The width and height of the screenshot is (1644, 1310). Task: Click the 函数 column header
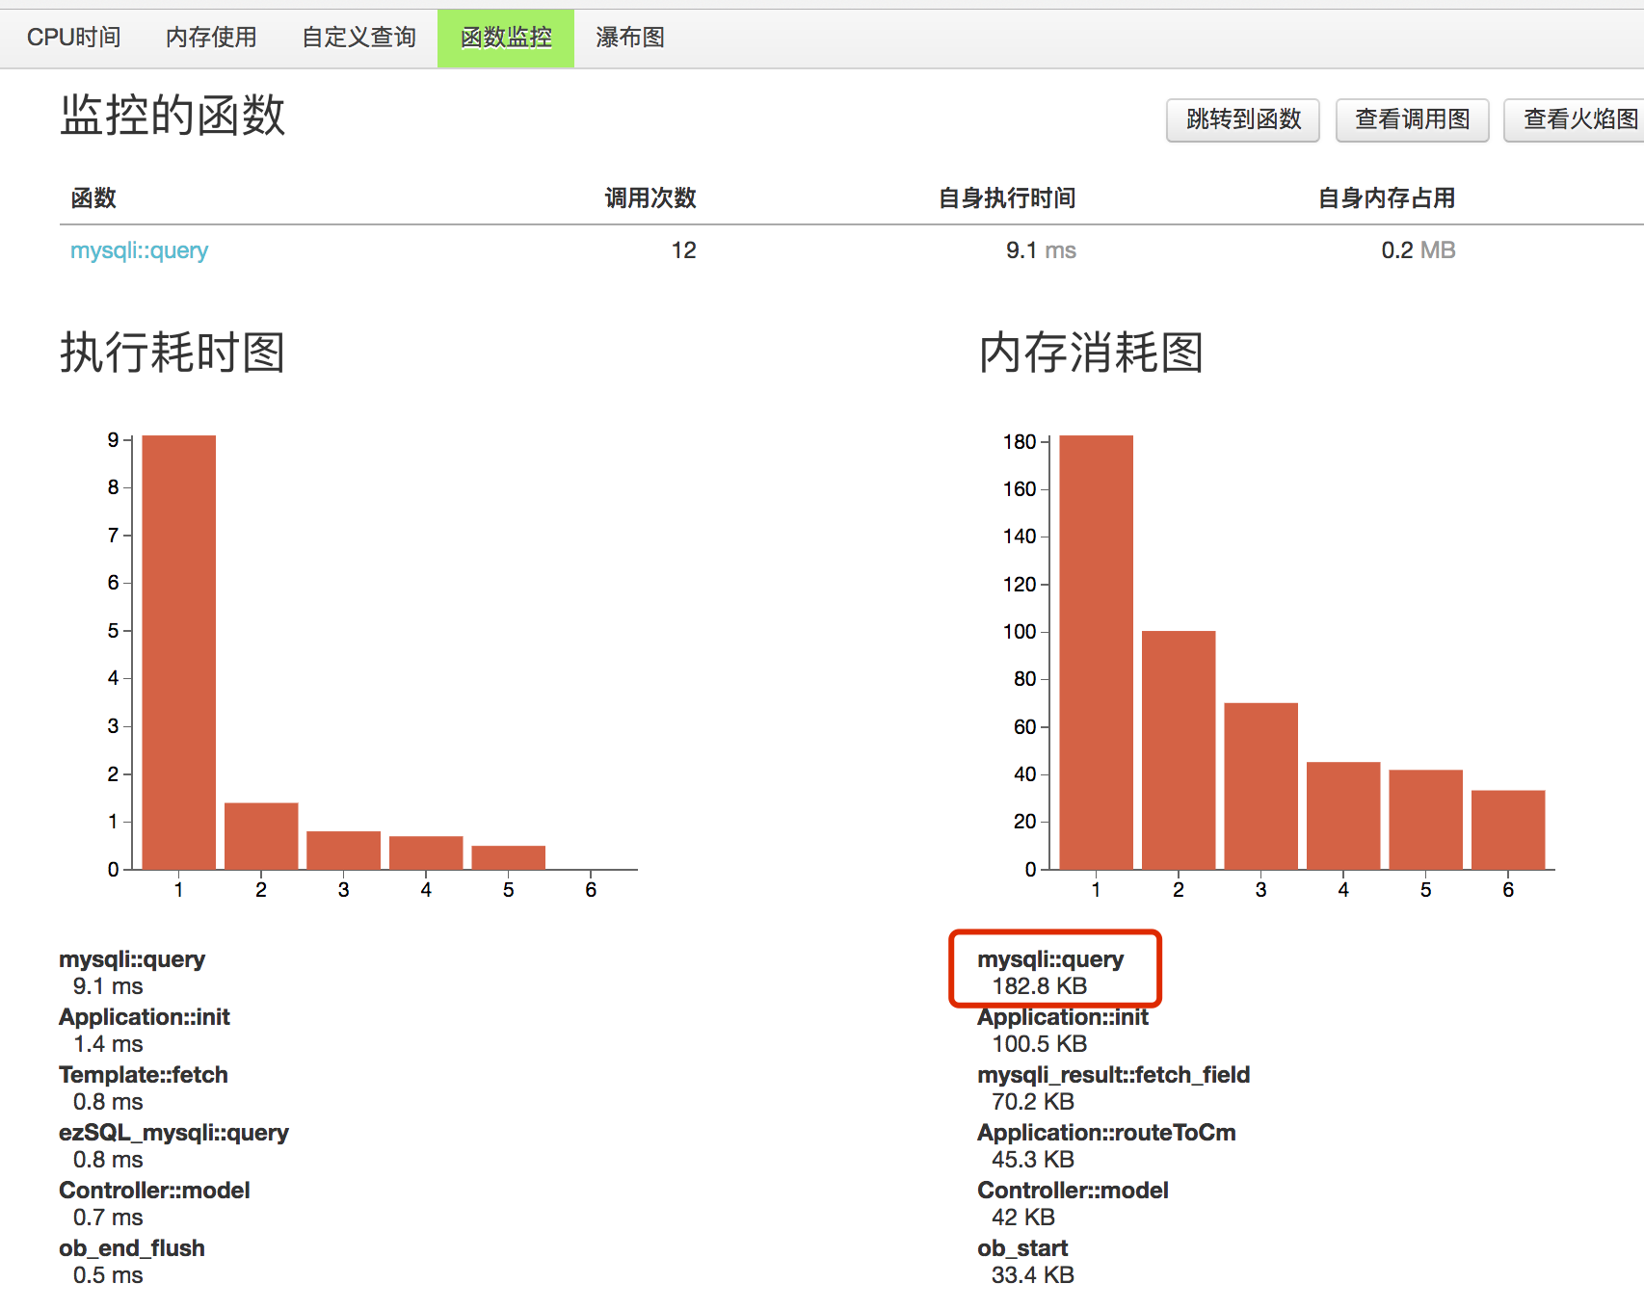click(93, 198)
